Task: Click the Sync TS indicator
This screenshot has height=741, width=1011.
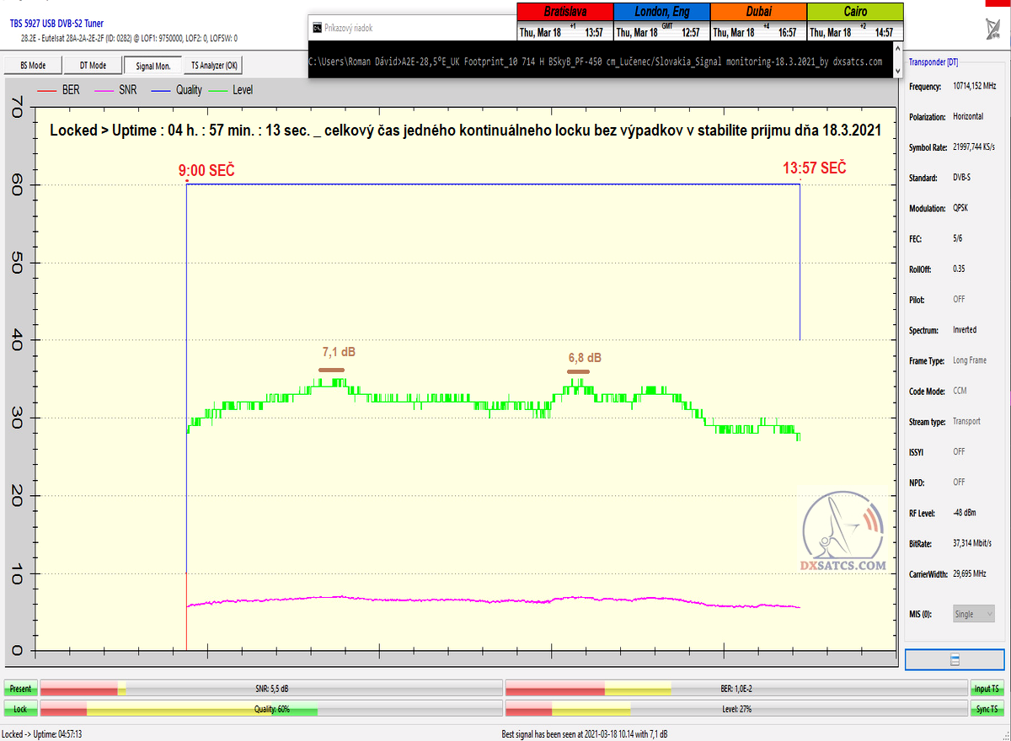Action: point(987,709)
